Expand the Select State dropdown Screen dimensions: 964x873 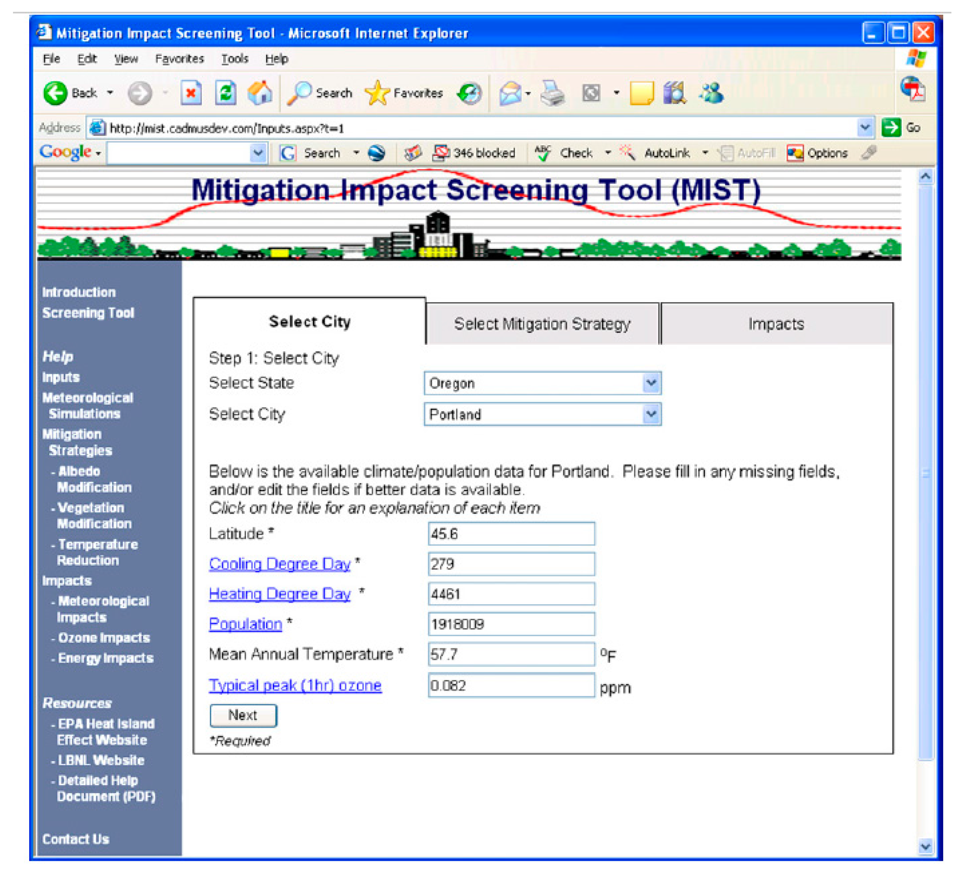click(651, 383)
